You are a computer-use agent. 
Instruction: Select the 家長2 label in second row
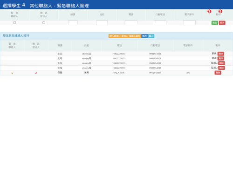214,58
